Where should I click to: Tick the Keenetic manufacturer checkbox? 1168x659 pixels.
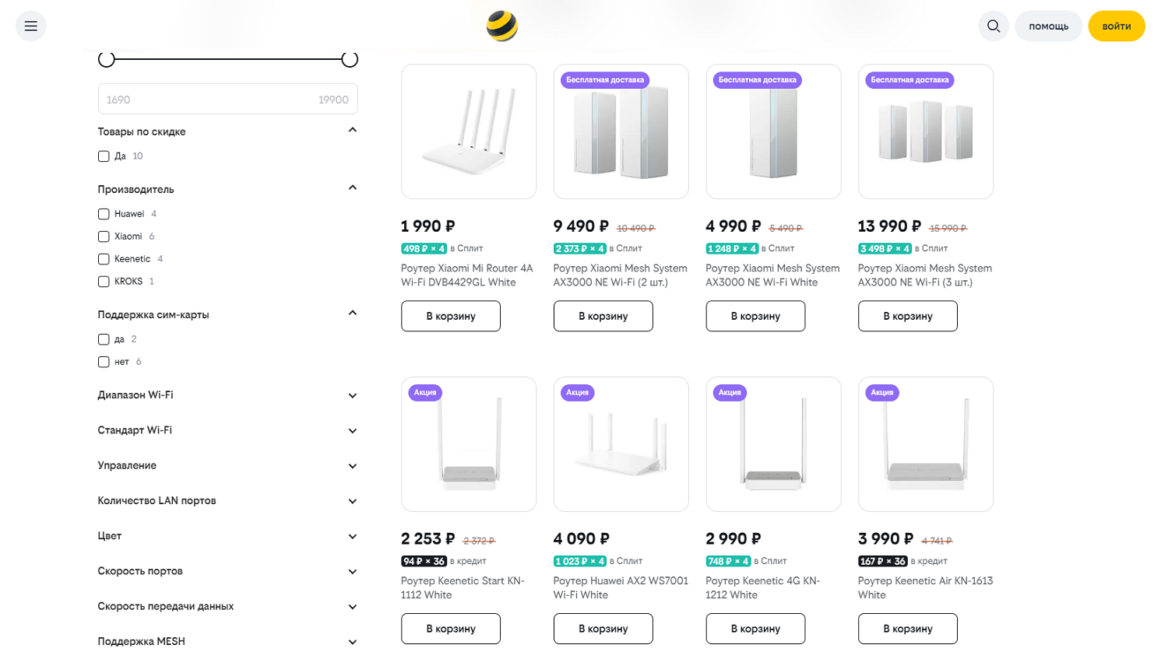click(104, 259)
